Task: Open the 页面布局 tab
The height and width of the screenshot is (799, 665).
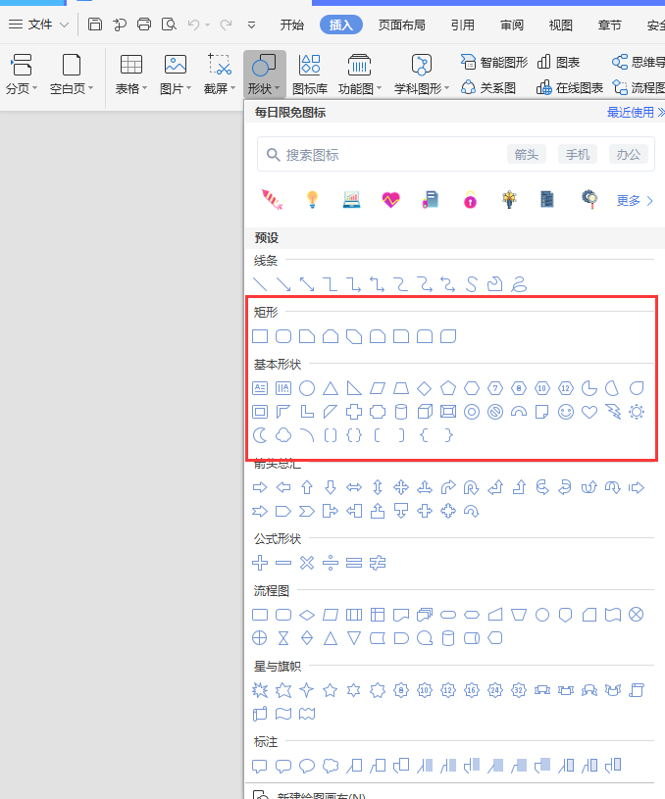Action: pos(401,25)
